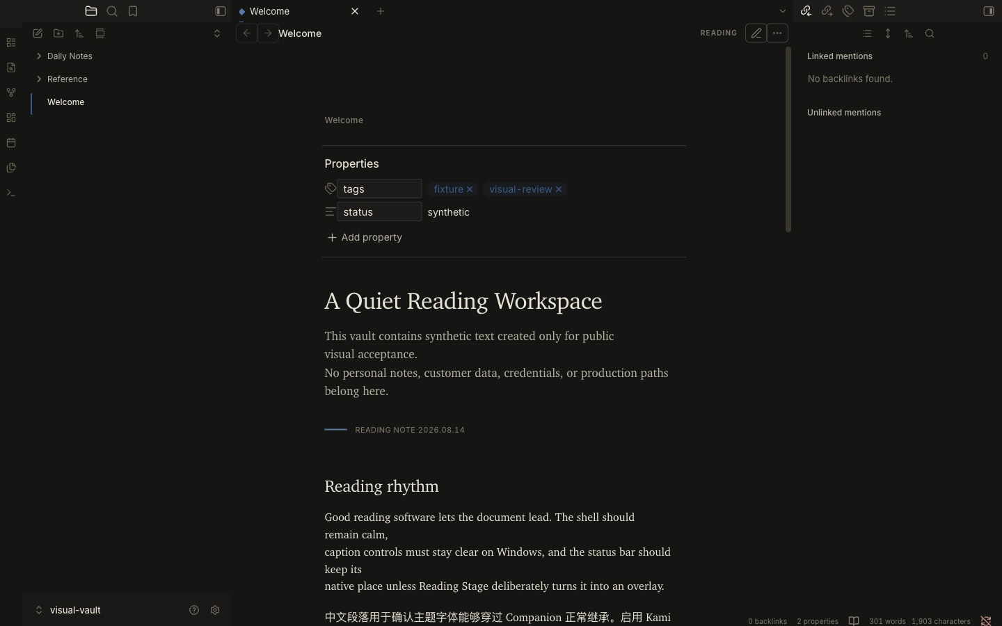Switch to editing mode pencil button
The image size is (1002, 626).
(756, 33)
